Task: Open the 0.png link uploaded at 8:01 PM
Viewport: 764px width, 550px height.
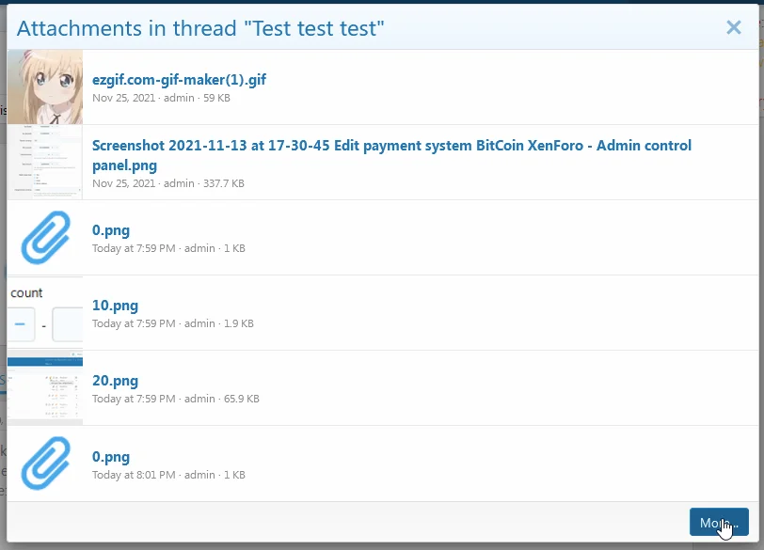Action: [111, 457]
